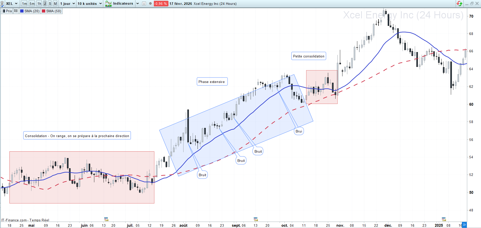Click the '2025' label on the time axis
The image size is (481, 228).
439,225
